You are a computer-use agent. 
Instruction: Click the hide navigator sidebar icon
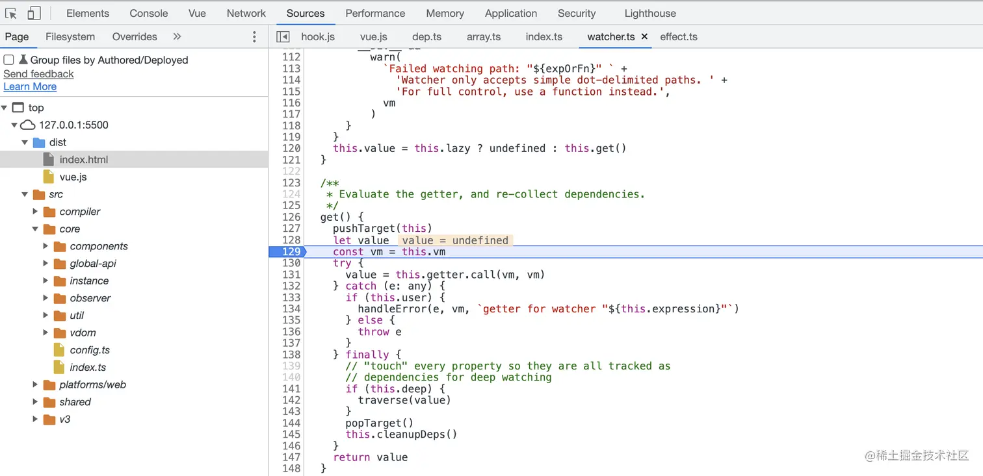(282, 36)
